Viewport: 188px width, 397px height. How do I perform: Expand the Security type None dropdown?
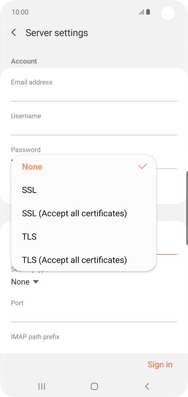(x=25, y=282)
